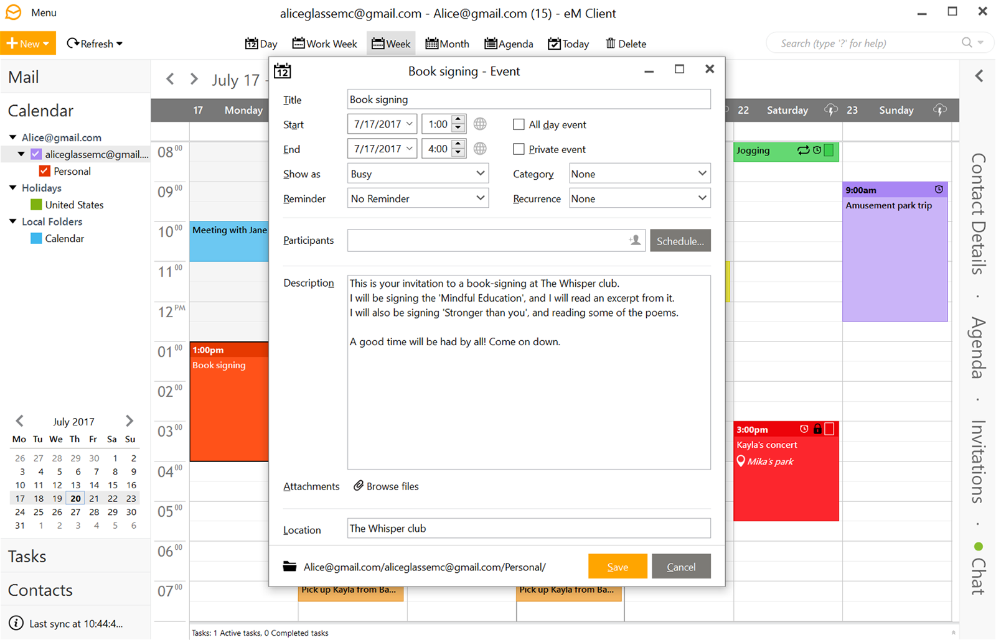Click the recurrence arrows icon on Jogging event
Viewport: 996px width, 640px height.
point(802,150)
